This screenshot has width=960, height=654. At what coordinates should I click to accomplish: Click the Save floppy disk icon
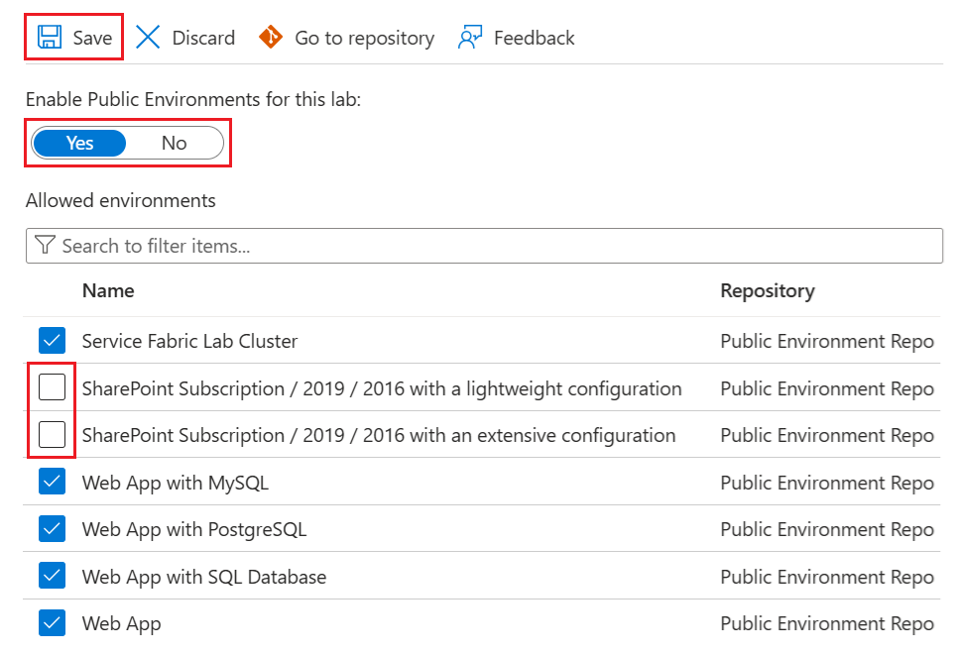point(49,38)
